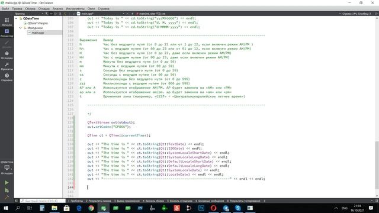
Task: Open Windows taskbar search
Action: 18,208
